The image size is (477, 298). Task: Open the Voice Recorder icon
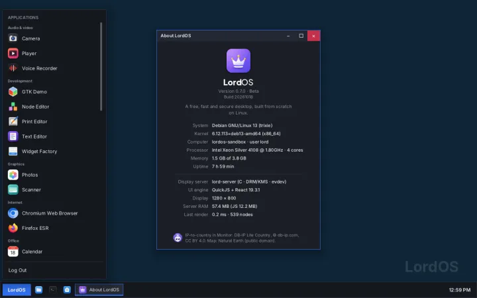(x=13, y=68)
